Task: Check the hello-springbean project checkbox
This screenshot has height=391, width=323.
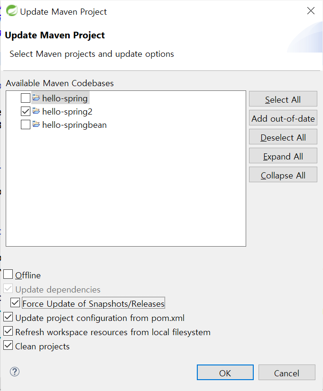Action: tap(26, 124)
